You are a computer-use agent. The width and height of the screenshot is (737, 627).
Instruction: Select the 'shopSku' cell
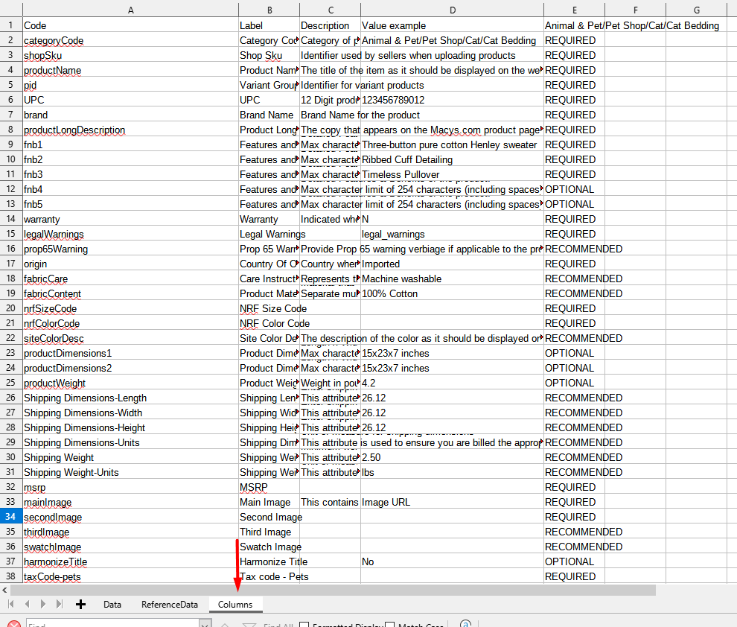[131, 55]
